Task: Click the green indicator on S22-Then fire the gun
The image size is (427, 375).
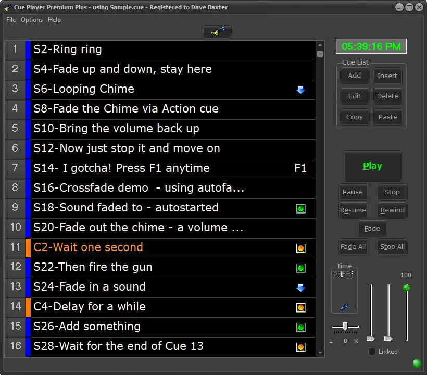Action: tap(301, 268)
